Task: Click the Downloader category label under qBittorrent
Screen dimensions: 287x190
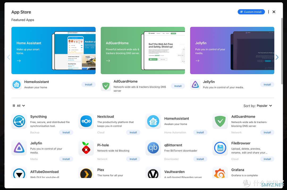Action: [171, 159]
